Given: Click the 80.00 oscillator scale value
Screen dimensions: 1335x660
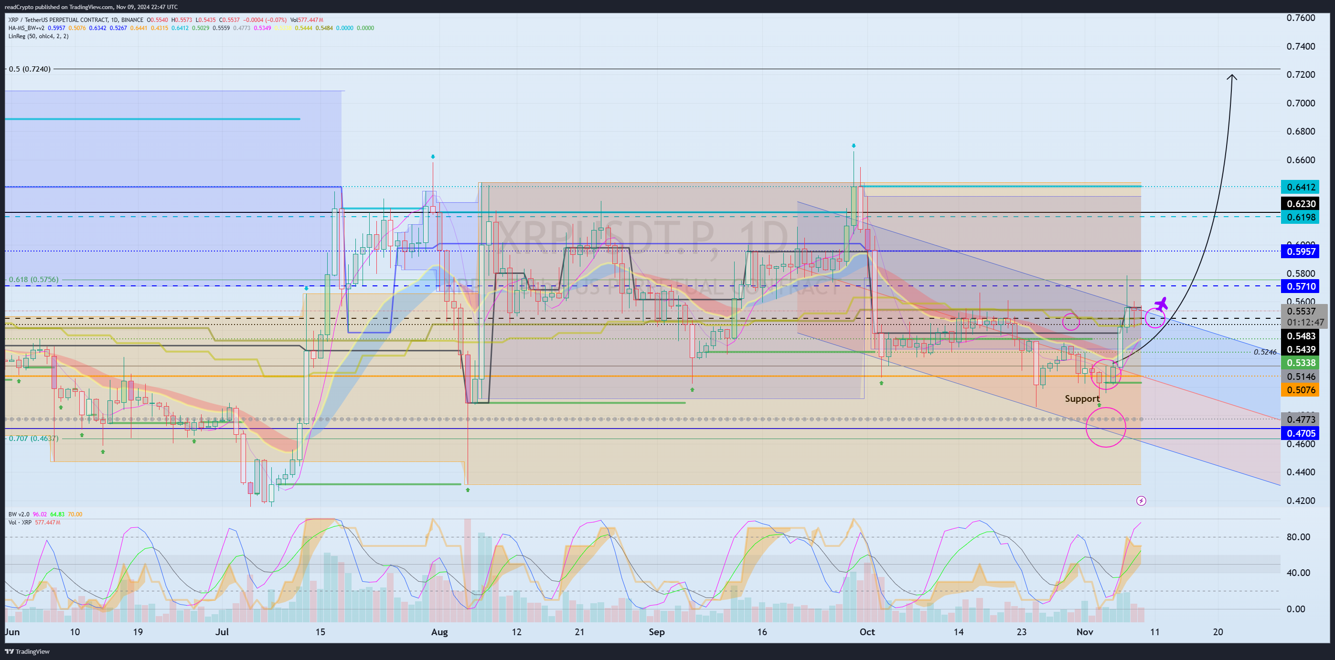Looking at the screenshot, I should [1298, 537].
